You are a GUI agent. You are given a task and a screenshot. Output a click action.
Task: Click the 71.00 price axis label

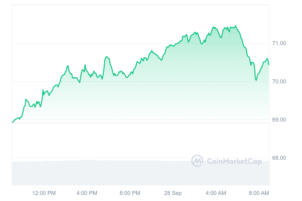click(x=279, y=43)
